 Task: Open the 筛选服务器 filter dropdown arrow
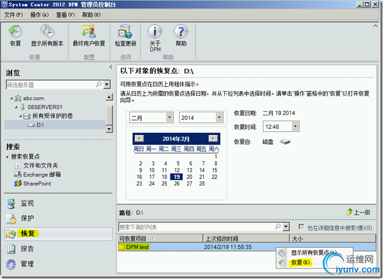[x=107, y=85]
